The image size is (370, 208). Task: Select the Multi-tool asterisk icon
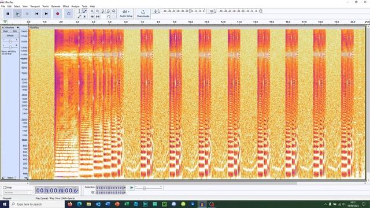(x=85, y=17)
